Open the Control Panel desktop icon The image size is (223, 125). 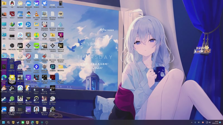coord(4,56)
